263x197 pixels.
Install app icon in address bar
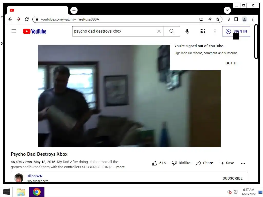201,19
